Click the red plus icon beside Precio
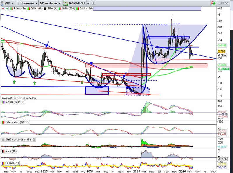Image resolution: width=233 pixels, height=173 pixels. coord(3,8)
